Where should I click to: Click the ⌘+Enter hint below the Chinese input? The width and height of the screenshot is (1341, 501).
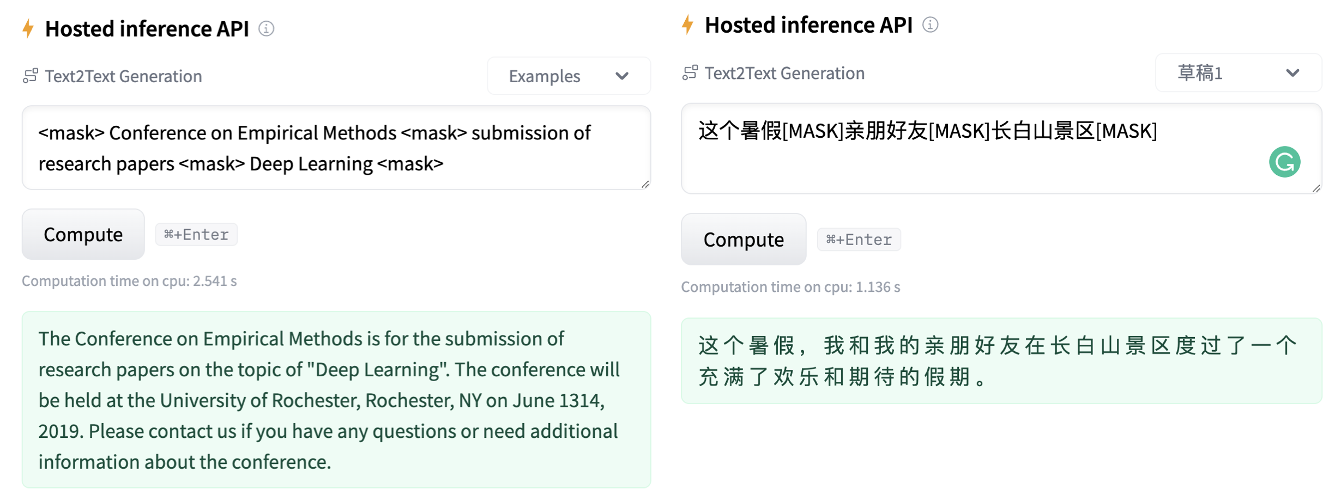click(x=859, y=240)
